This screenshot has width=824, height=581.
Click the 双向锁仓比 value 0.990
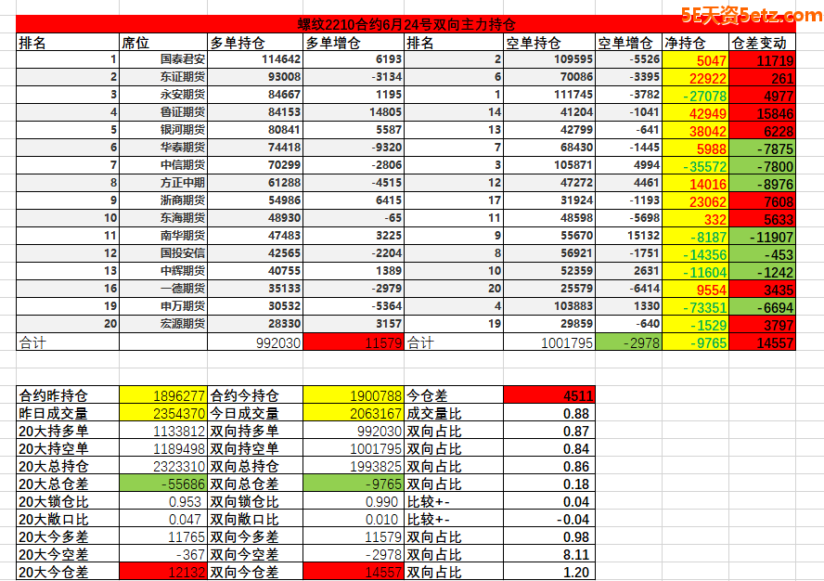point(354,501)
